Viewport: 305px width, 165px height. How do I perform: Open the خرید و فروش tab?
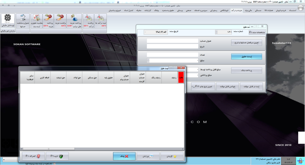pos(281,10)
